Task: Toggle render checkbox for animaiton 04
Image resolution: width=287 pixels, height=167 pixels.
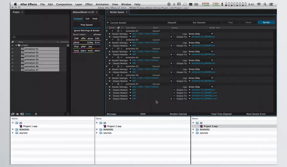Action: tap(112, 57)
